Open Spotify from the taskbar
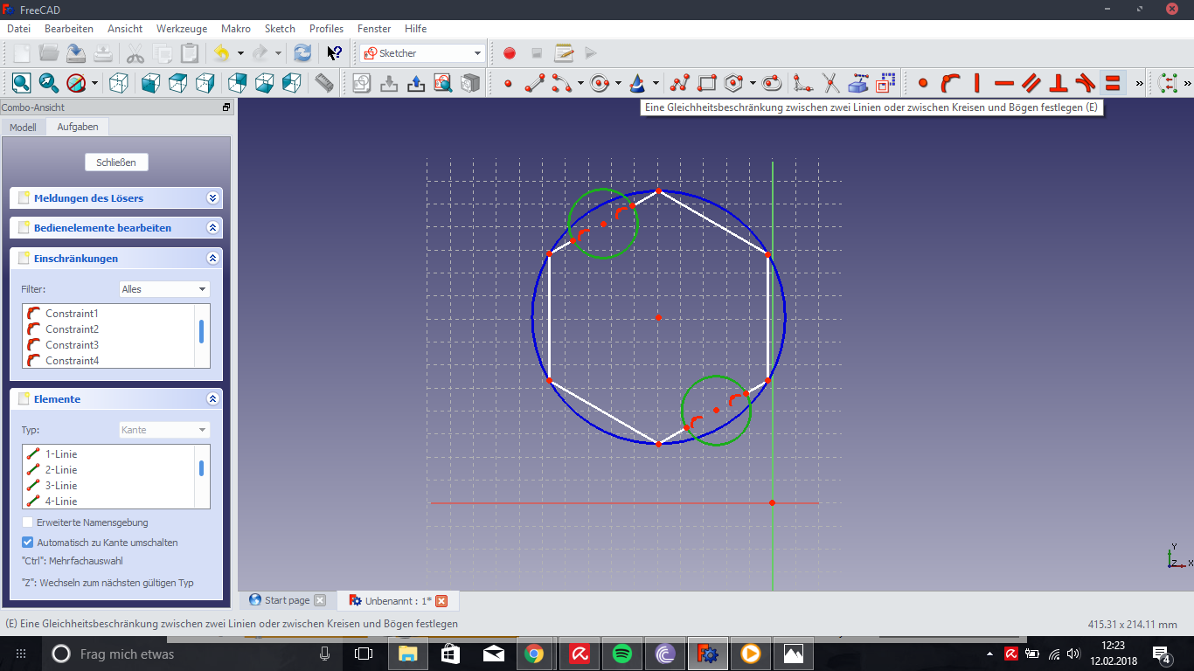 (x=622, y=654)
